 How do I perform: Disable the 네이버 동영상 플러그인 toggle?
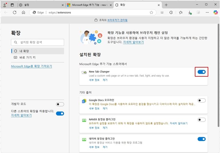click(201, 139)
